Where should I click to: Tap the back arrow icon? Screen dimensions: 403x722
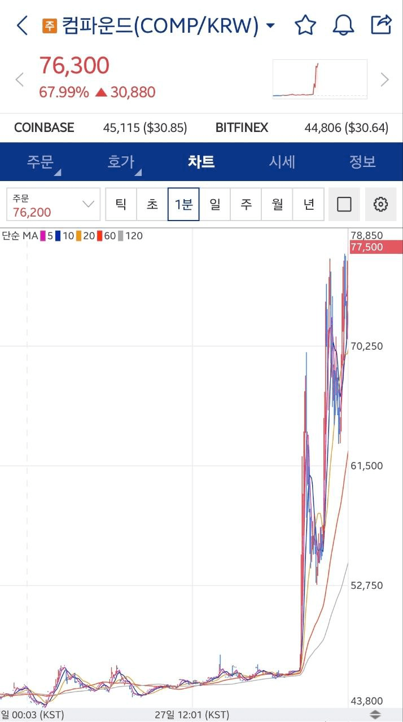tap(22, 25)
